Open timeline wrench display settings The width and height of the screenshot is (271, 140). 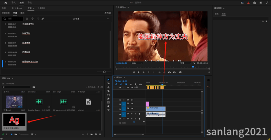pyautogui.click(x=136, y=84)
